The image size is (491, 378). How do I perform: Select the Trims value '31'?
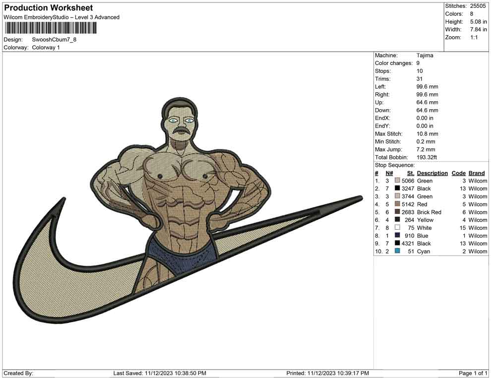coord(419,79)
